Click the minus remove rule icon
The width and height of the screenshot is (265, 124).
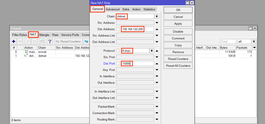[20, 42]
